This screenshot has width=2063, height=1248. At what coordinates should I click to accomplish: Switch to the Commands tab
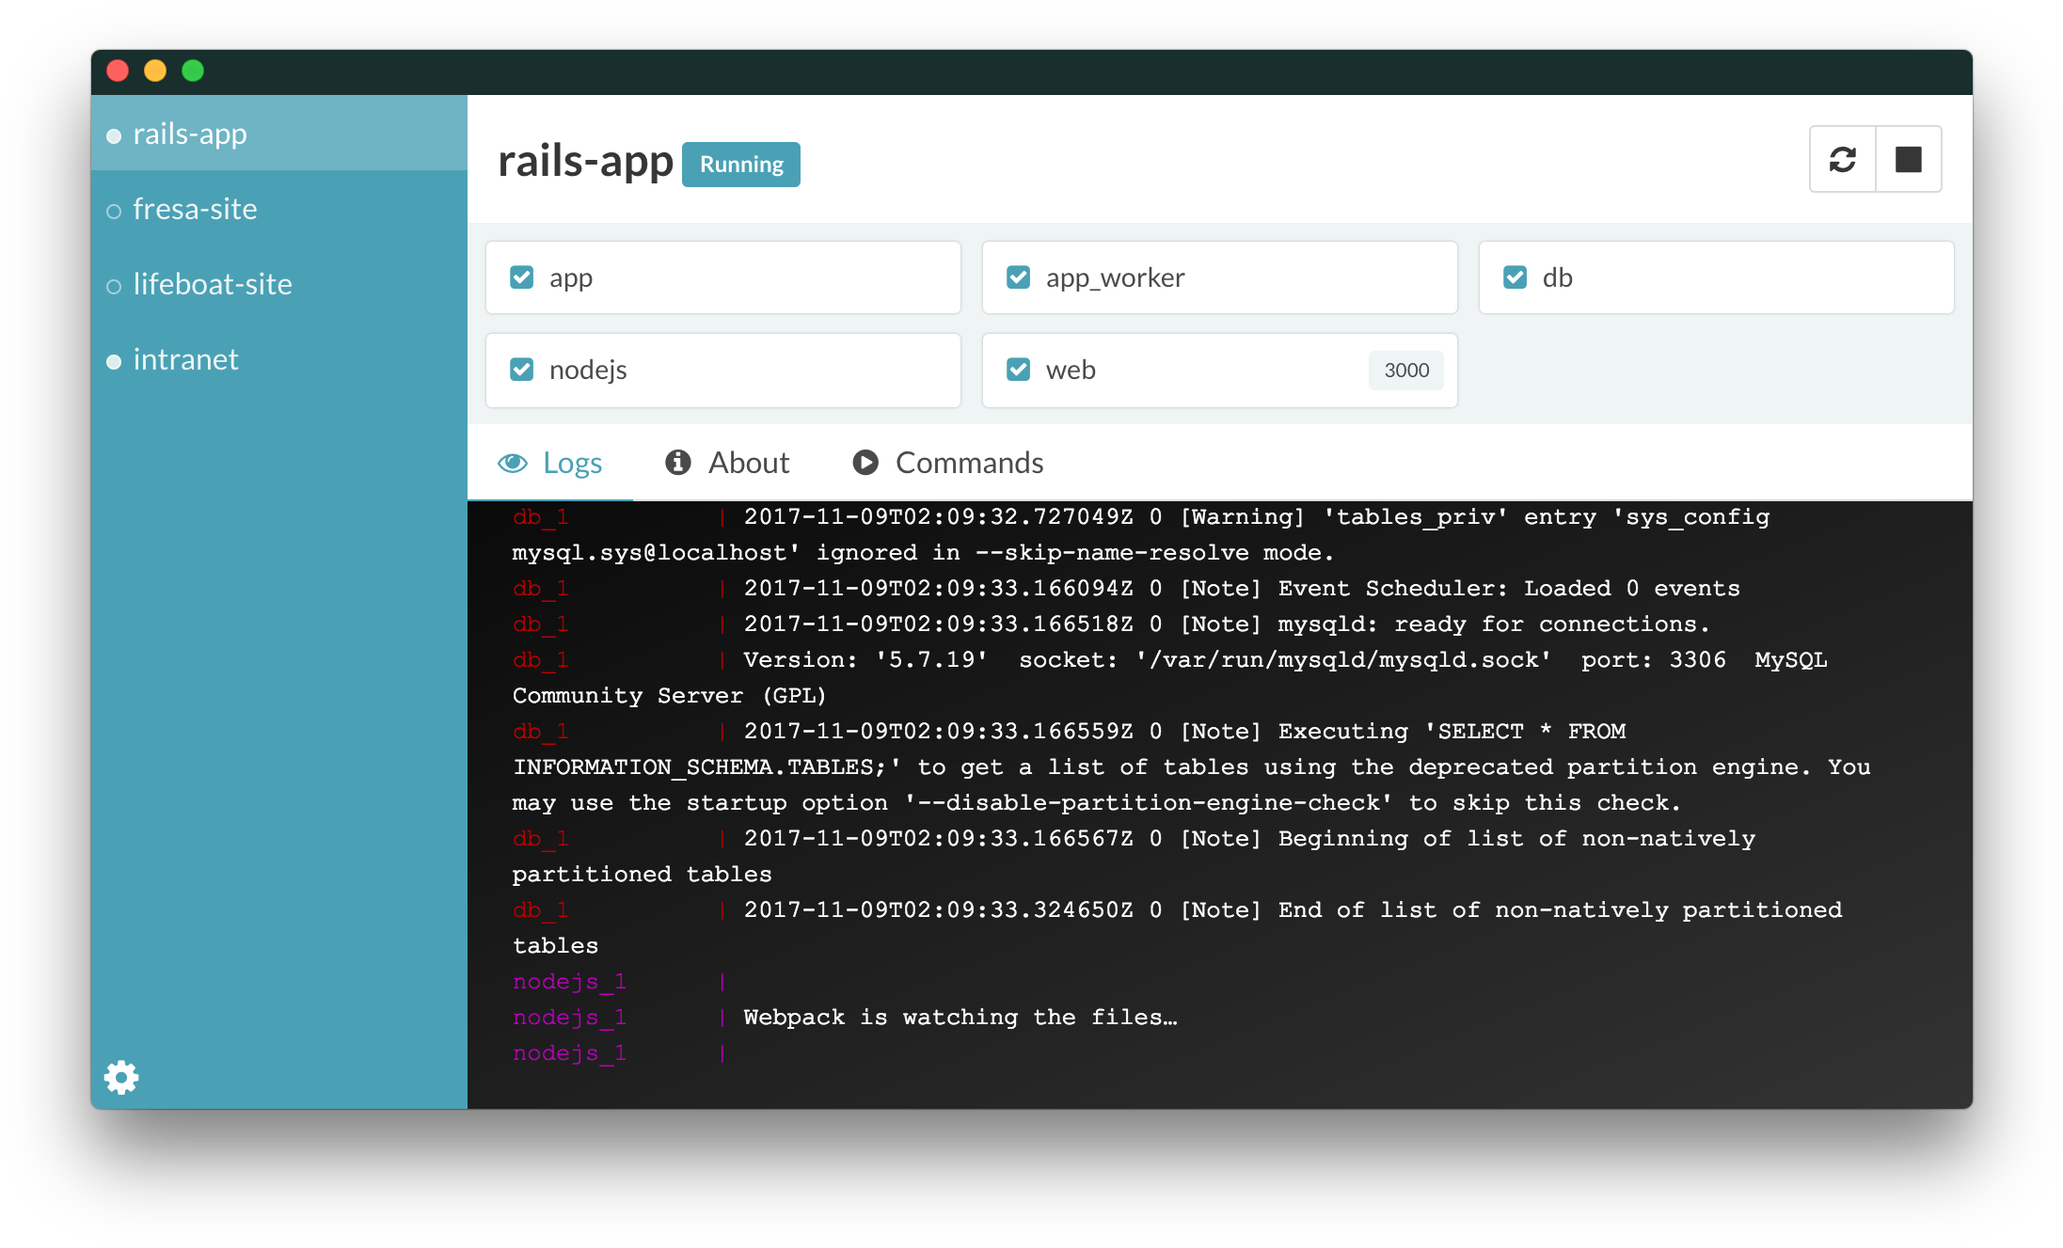point(969,462)
